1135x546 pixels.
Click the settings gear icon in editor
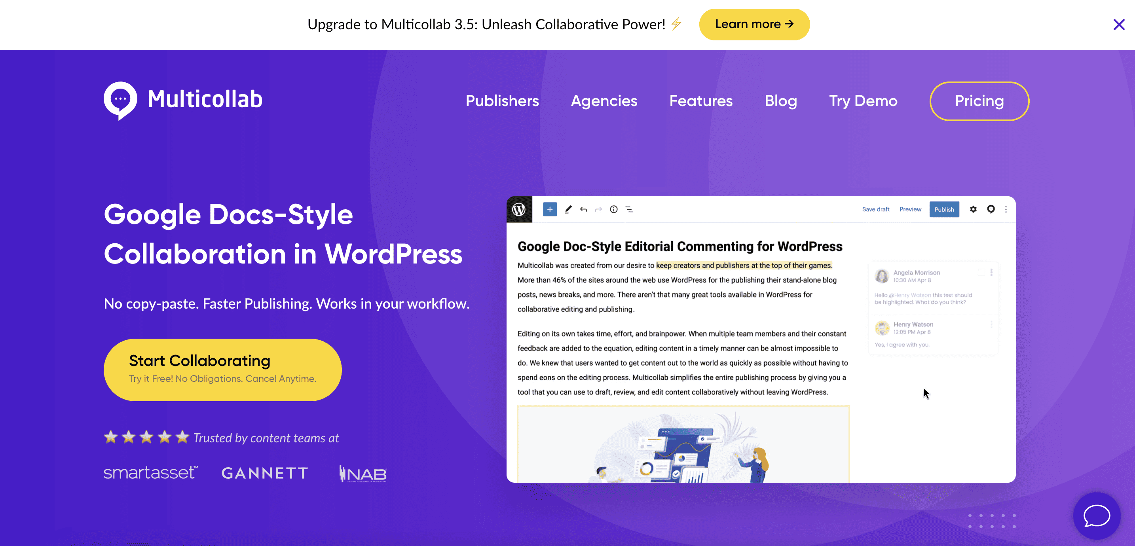click(x=973, y=209)
